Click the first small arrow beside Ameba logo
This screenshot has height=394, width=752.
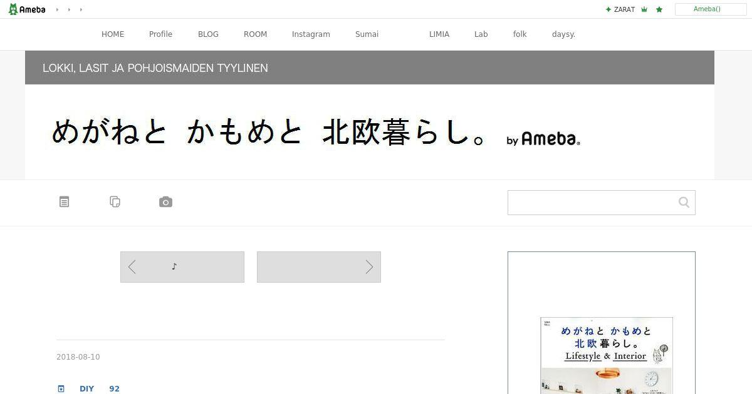click(57, 9)
